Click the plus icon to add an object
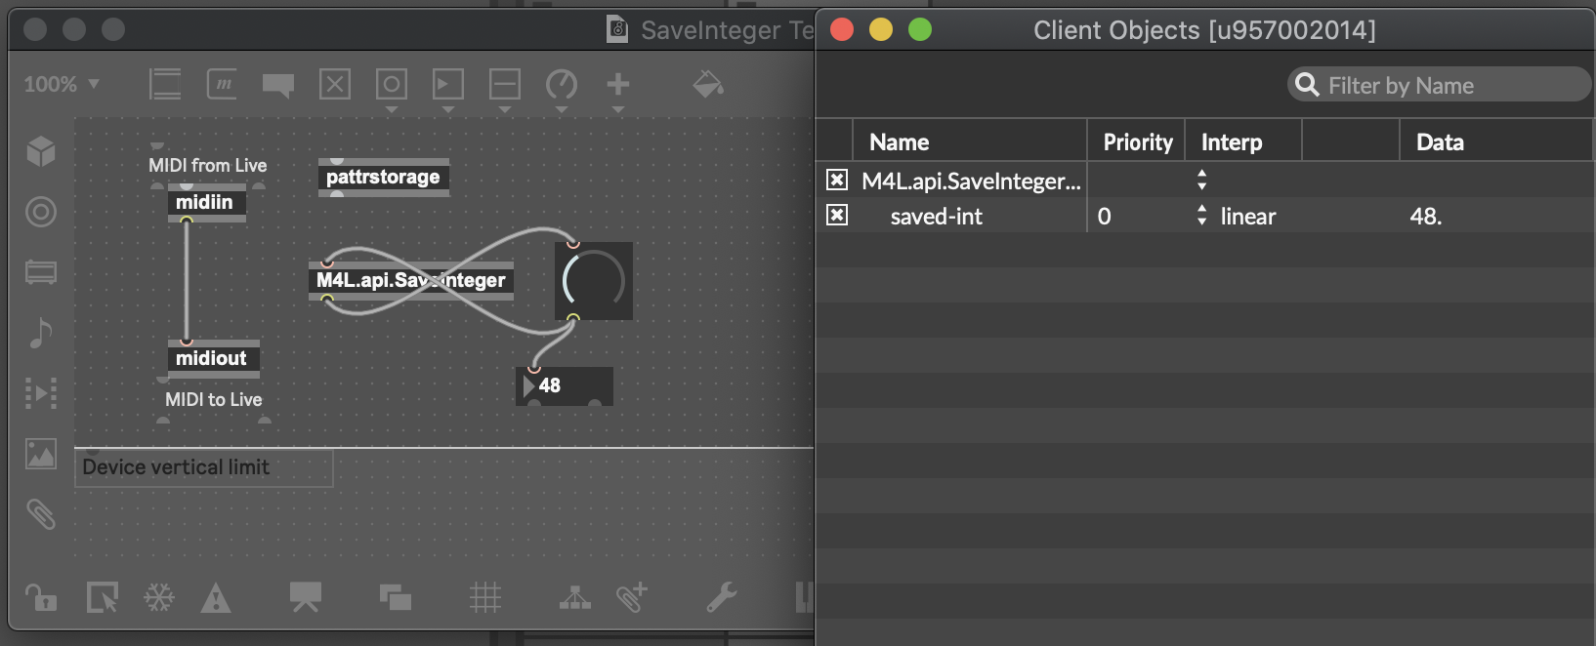 click(x=618, y=84)
